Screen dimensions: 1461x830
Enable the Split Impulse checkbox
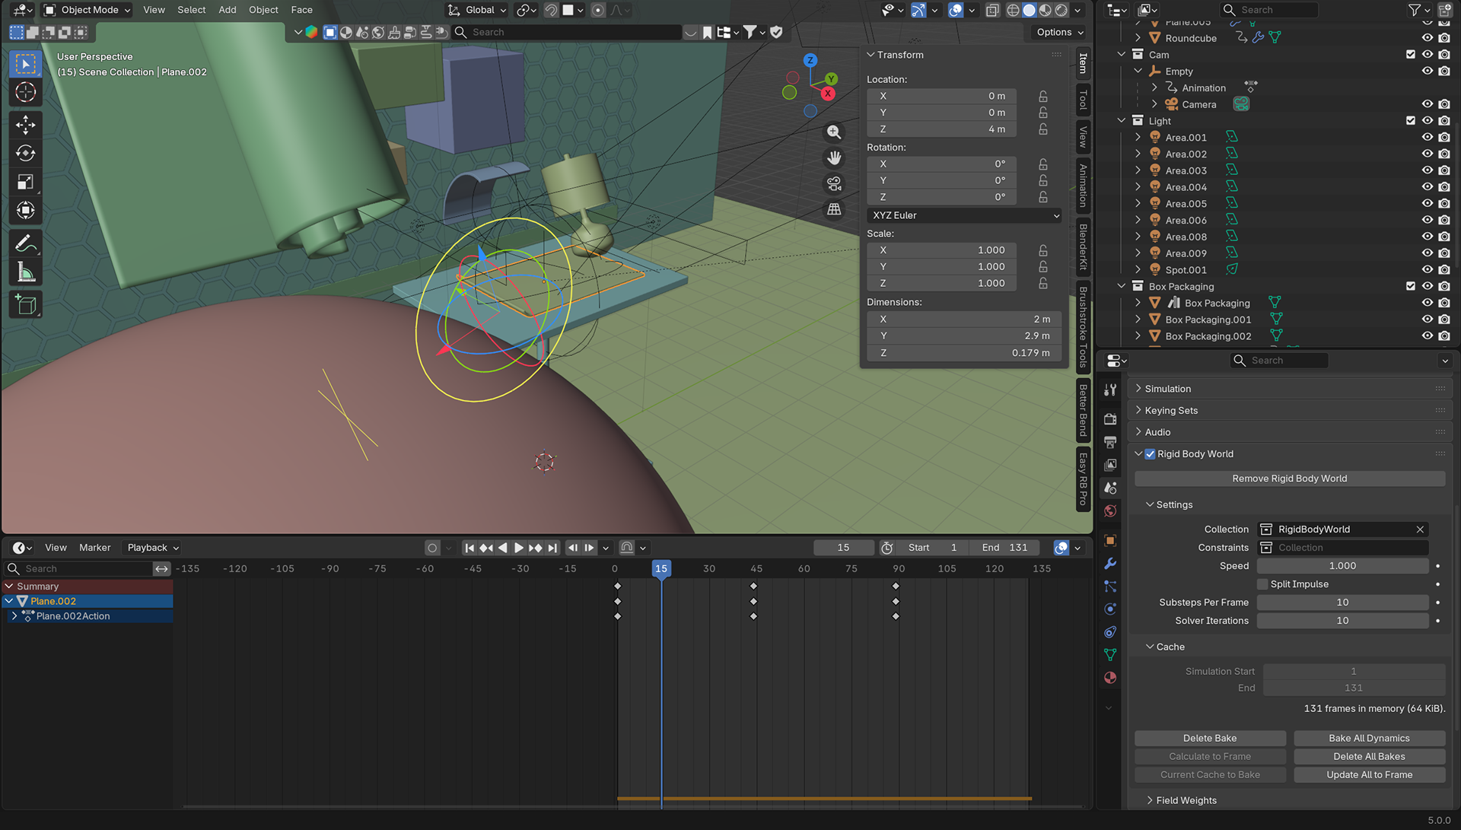tap(1263, 584)
